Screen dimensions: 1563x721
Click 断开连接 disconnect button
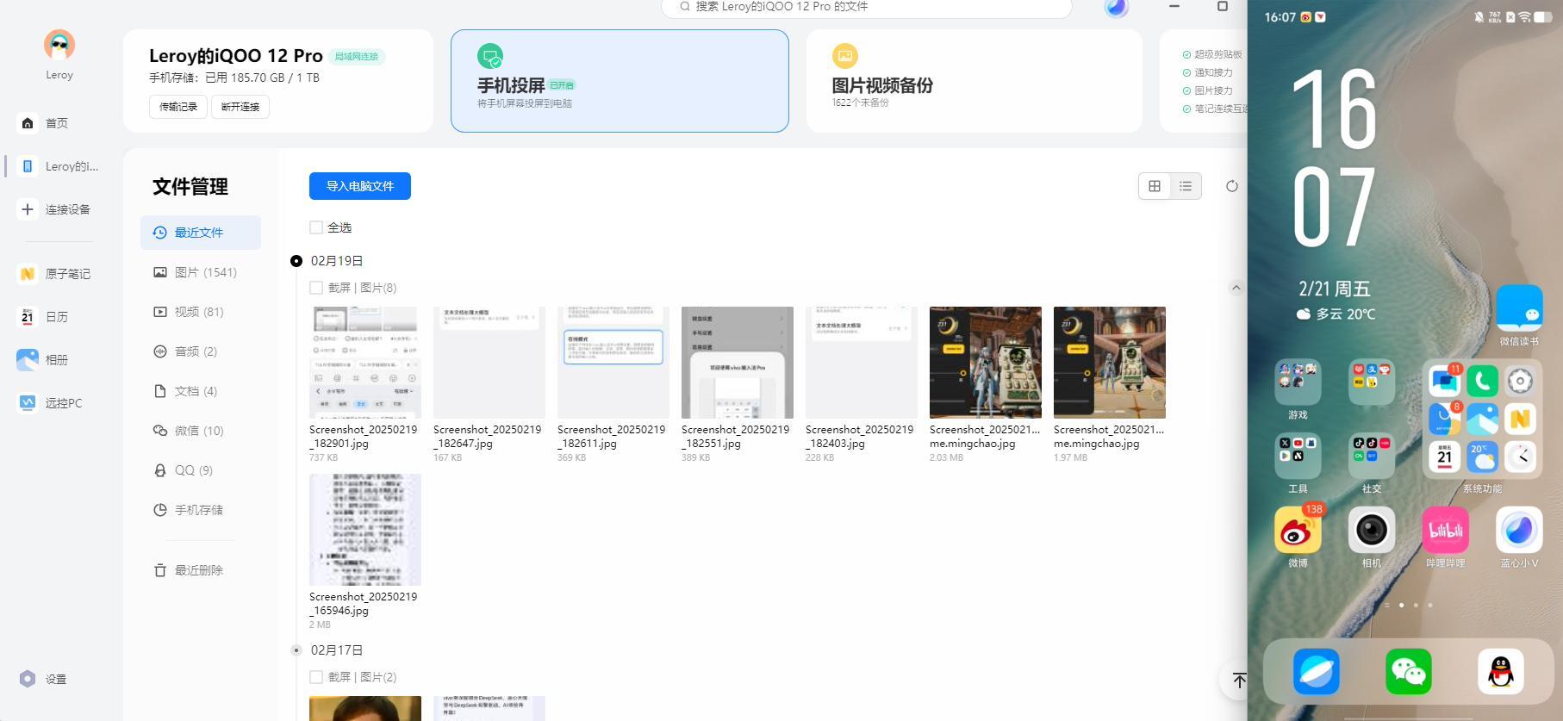pos(240,107)
